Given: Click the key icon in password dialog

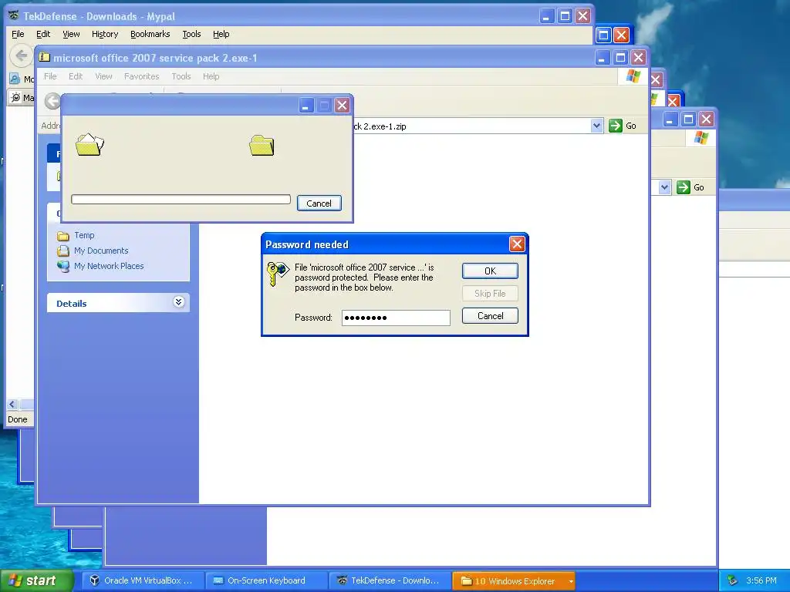Looking at the screenshot, I should point(278,274).
